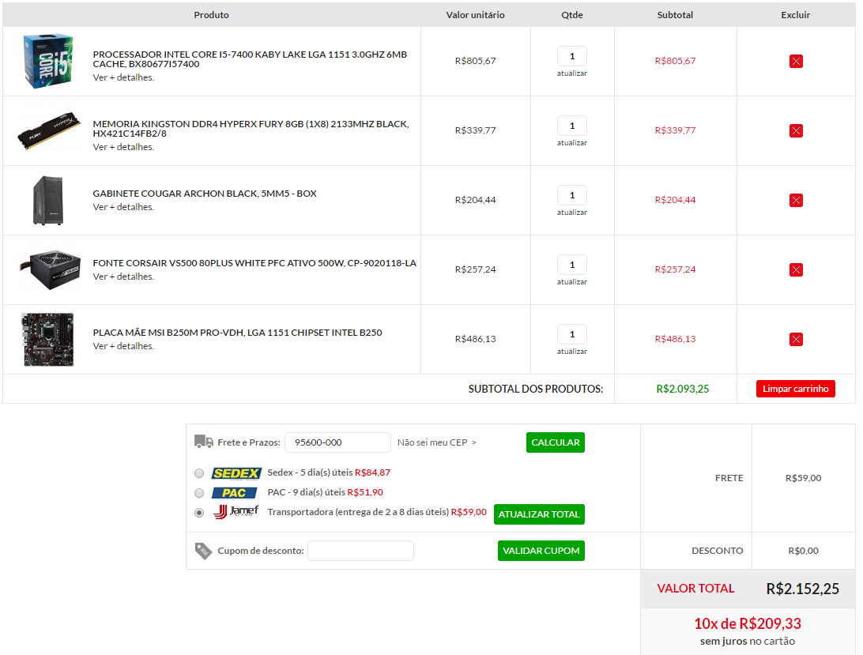Click the PAC price R$51,90
This screenshot has height=655, width=863.
coord(365,492)
